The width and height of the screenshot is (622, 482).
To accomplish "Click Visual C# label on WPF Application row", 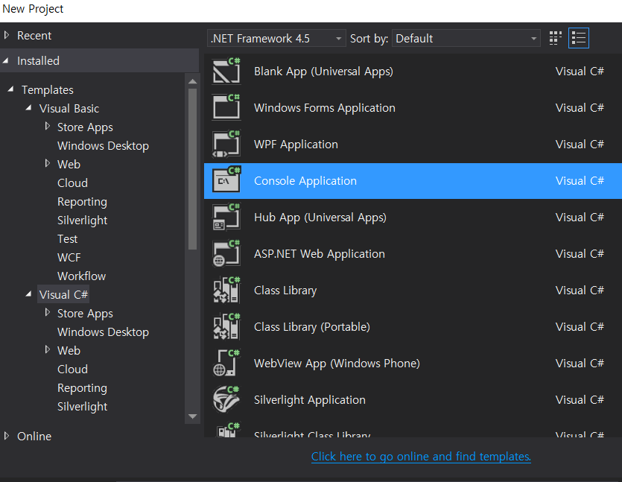I will [x=580, y=145].
